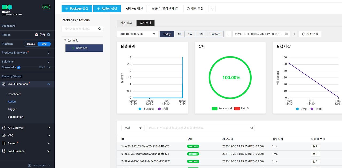Screen dimensions: 342x168
Task: Collapse the hello package tree arrow
Action: coord(65,40)
